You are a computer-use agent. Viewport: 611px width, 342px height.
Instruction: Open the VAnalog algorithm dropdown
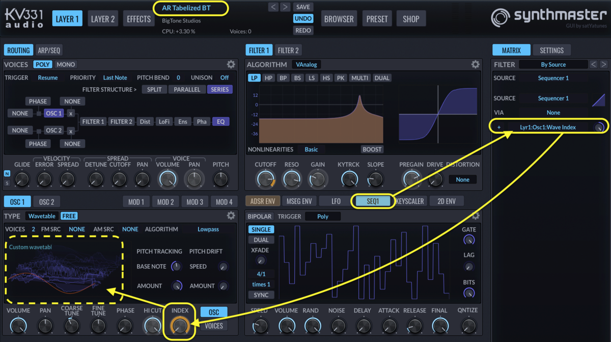coord(306,64)
